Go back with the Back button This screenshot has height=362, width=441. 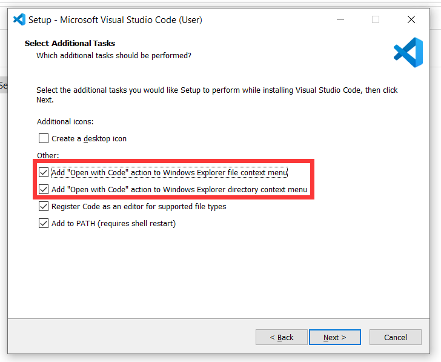(x=281, y=337)
